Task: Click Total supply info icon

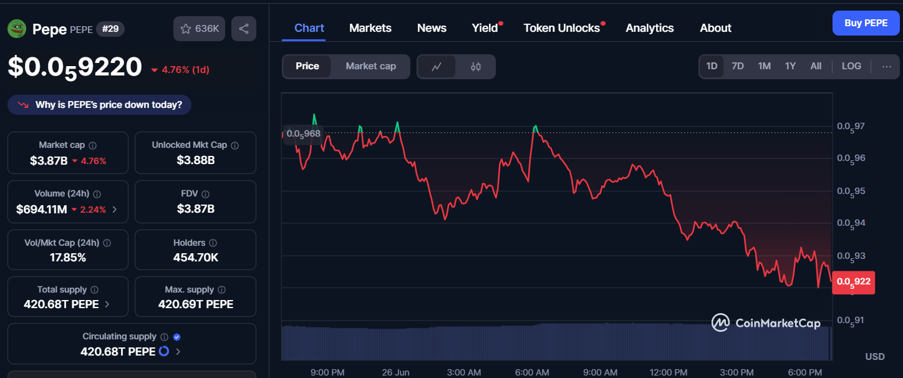Action: pyautogui.click(x=95, y=290)
